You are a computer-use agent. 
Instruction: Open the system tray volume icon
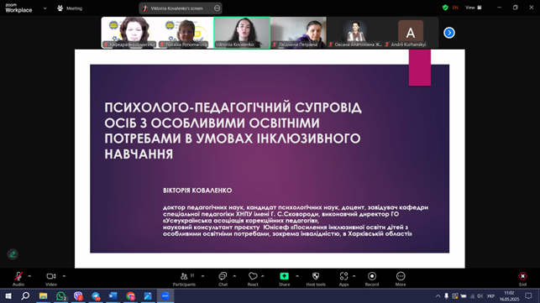480,296
